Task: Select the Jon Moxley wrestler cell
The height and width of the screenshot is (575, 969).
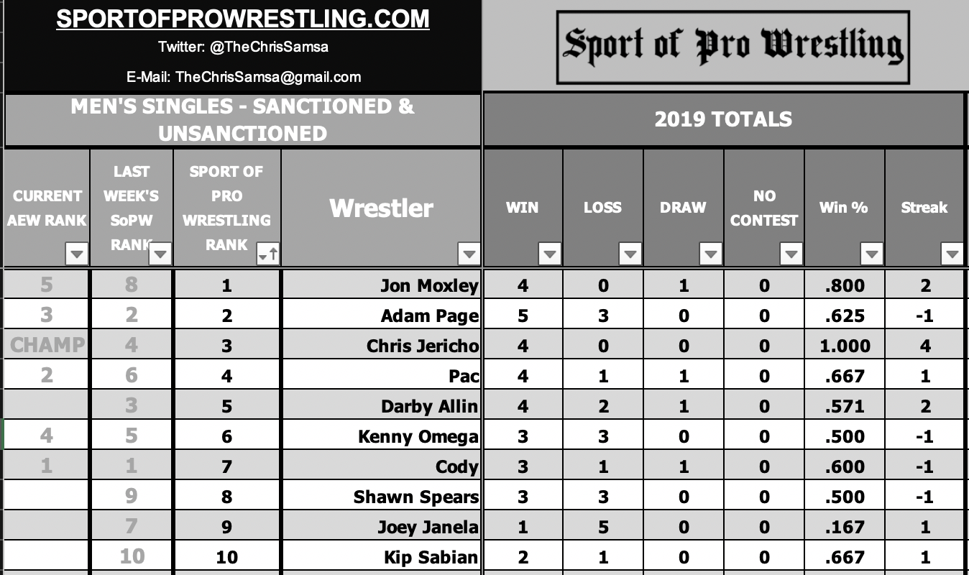Action: 381,285
